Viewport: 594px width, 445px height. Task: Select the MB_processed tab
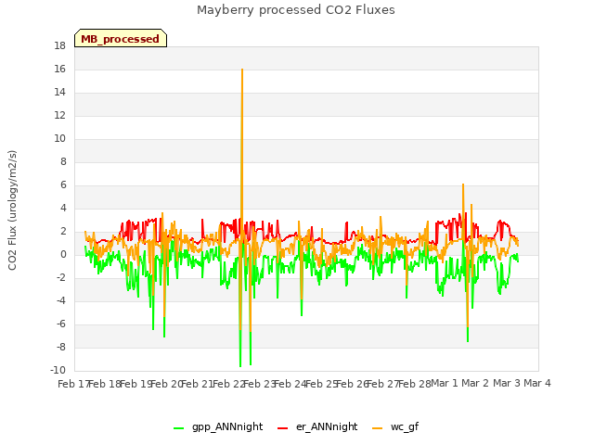tap(121, 38)
